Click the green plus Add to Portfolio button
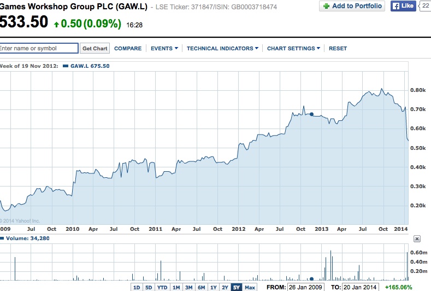 [352, 6]
